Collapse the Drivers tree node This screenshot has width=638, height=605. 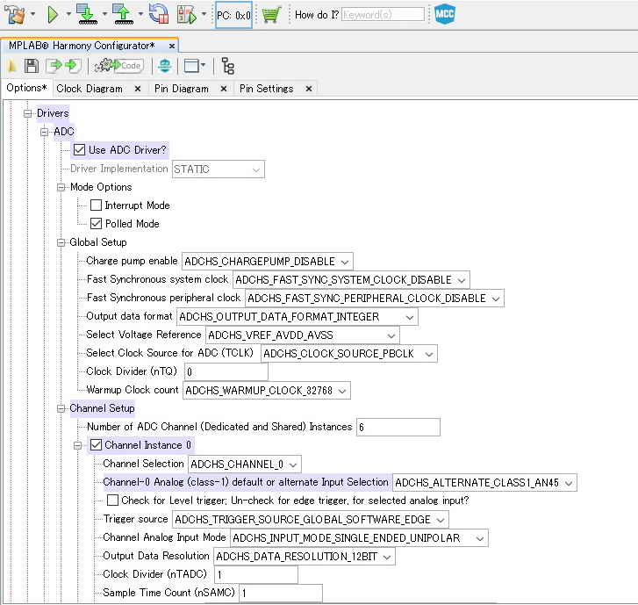point(28,113)
